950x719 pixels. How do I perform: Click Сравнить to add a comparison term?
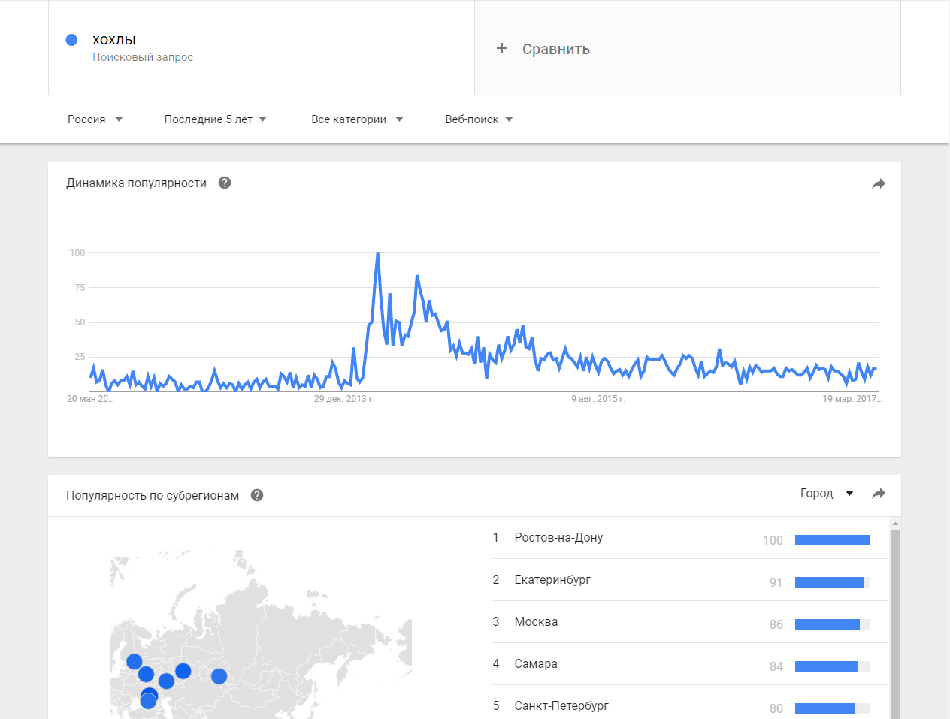coord(555,49)
